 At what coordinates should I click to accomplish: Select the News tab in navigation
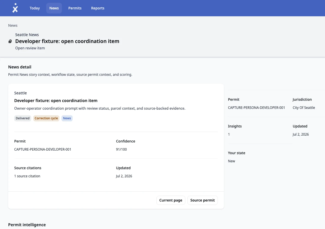click(x=54, y=8)
